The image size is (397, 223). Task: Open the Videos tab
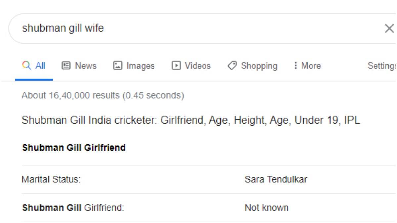click(191, 66)
